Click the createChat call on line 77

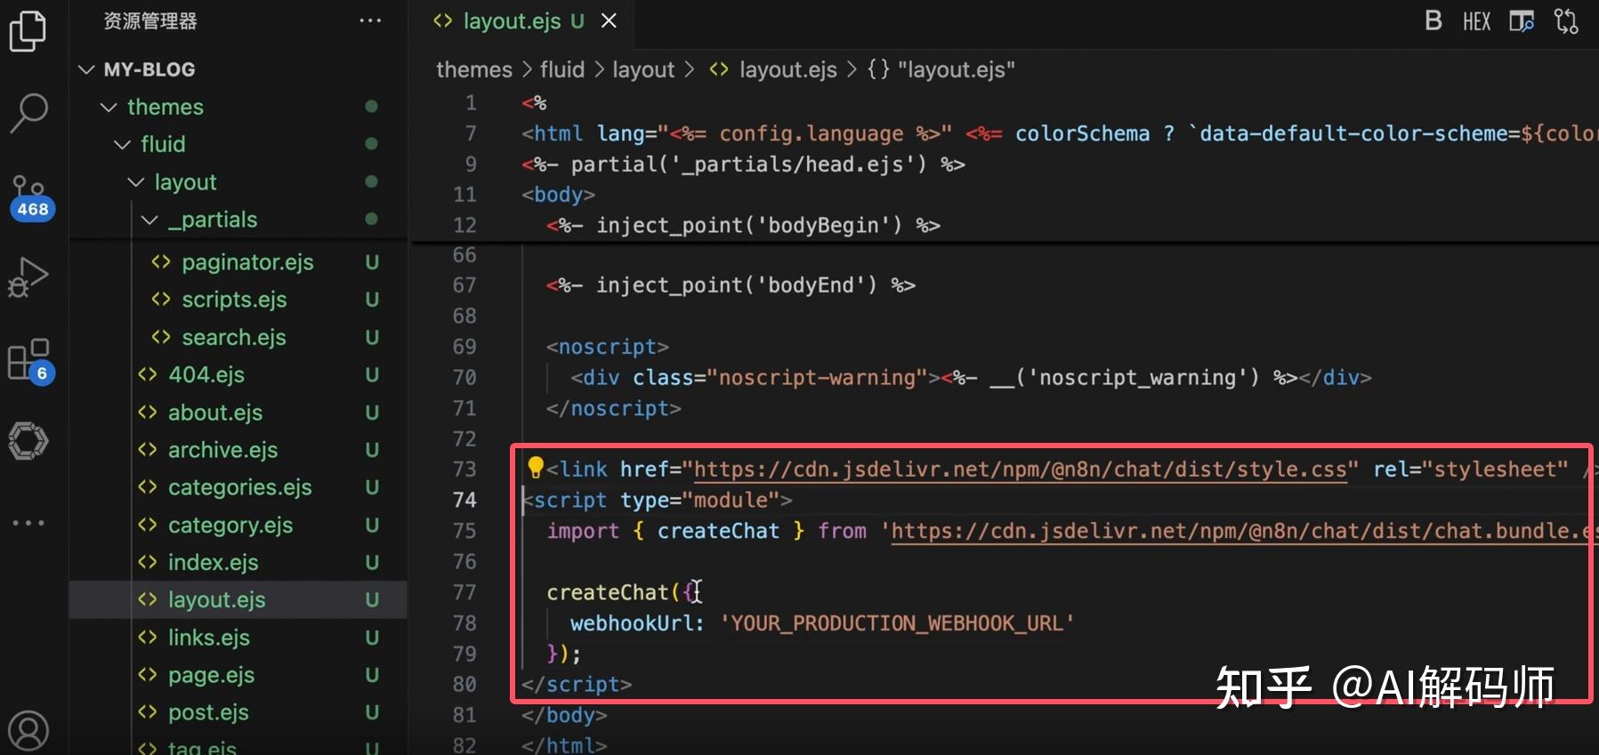pos(608,592)
